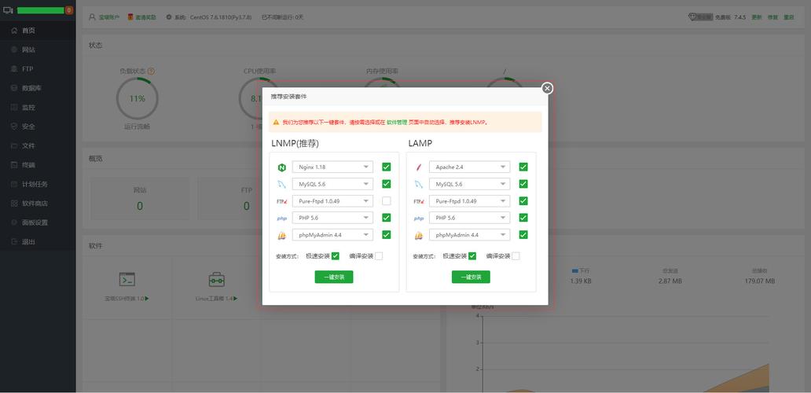Check 编译安装 option under LNMP
This screenshot has width=811, height=393.
coord(379,256)
